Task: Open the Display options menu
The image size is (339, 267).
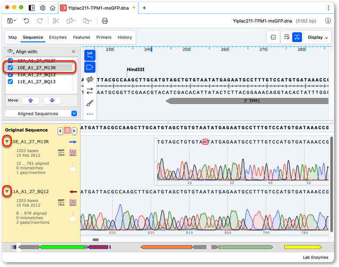Action: (318, 38)
